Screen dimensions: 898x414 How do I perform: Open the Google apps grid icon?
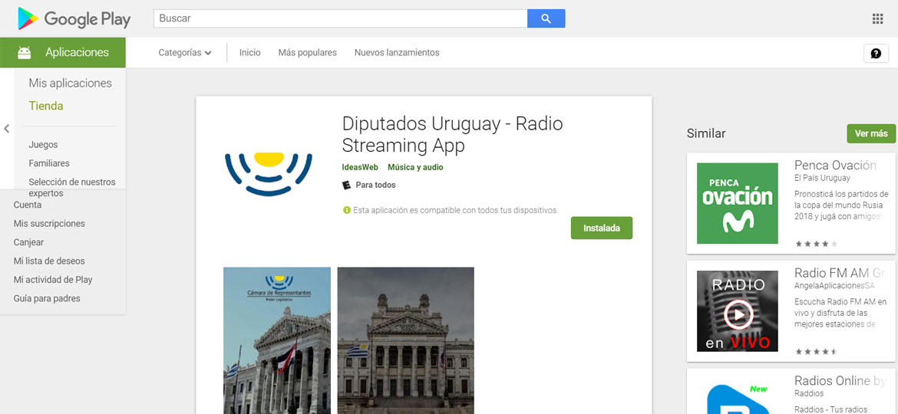(877, 19)
